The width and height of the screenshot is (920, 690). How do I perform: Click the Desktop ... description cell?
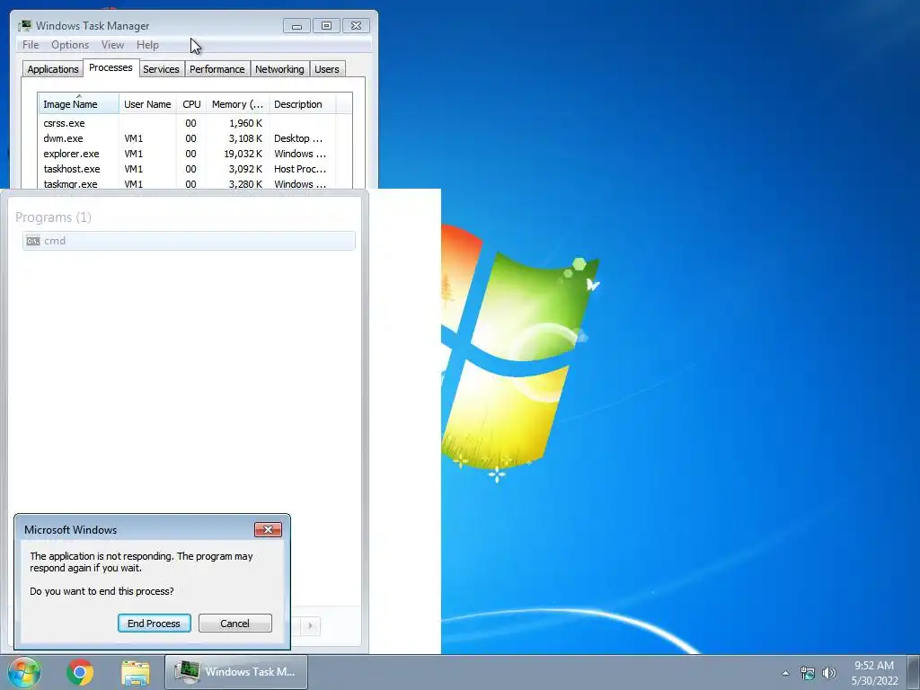298,138
